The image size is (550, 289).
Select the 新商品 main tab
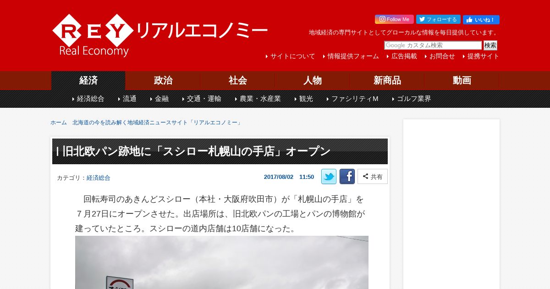387,80
